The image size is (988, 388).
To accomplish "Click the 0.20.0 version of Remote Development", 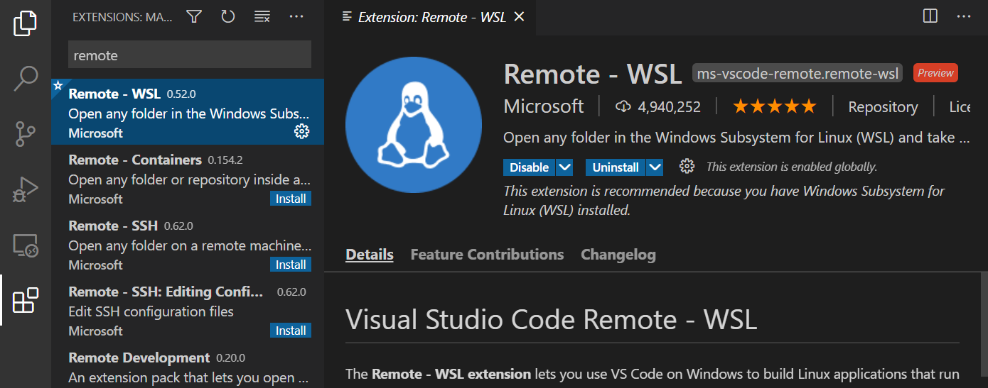I will tap(230, 357).
